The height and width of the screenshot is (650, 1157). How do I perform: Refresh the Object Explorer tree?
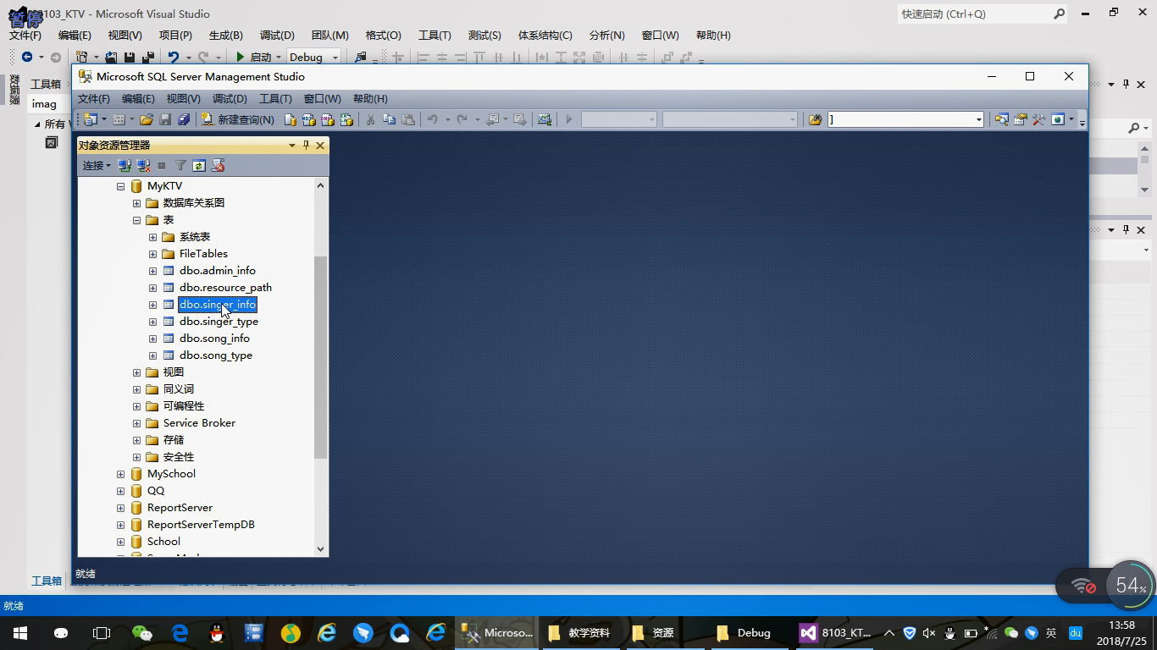(199, 165)
